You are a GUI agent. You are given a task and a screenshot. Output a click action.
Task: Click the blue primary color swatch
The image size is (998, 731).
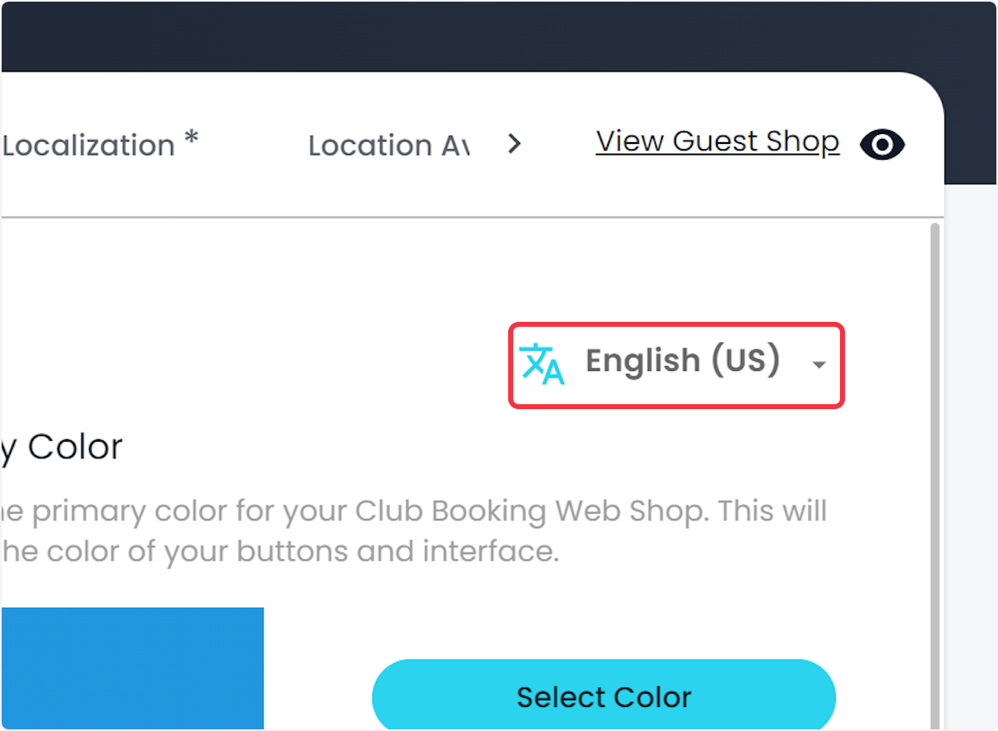[x=131, y=669]
